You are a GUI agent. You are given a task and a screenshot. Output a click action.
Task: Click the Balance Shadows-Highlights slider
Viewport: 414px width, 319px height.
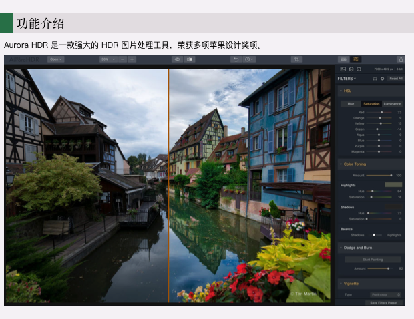375,235
